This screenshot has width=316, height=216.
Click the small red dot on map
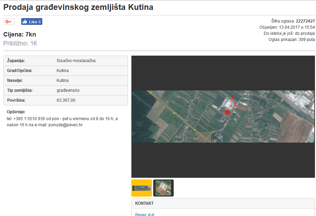(233, 97)
